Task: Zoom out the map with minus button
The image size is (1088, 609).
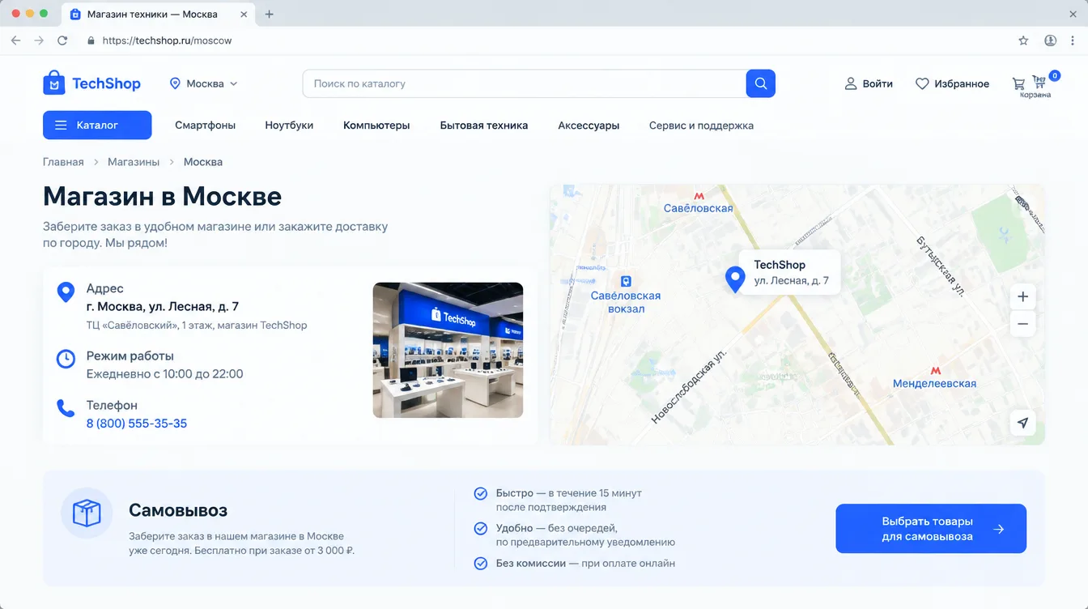Action: (1022, 324)
